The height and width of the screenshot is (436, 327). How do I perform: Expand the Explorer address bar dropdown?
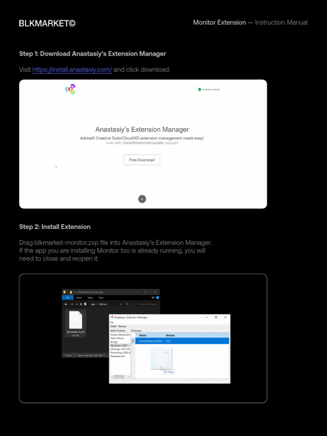121,304
